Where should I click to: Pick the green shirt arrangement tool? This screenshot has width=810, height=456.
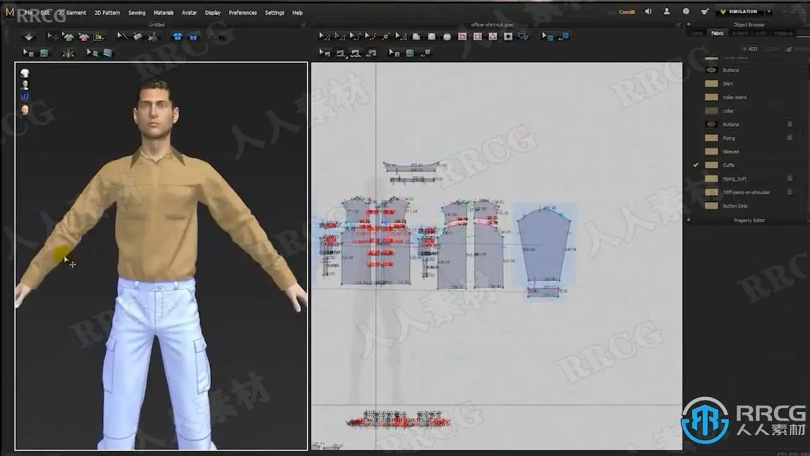pyautogui.click(x=68, y=37)
